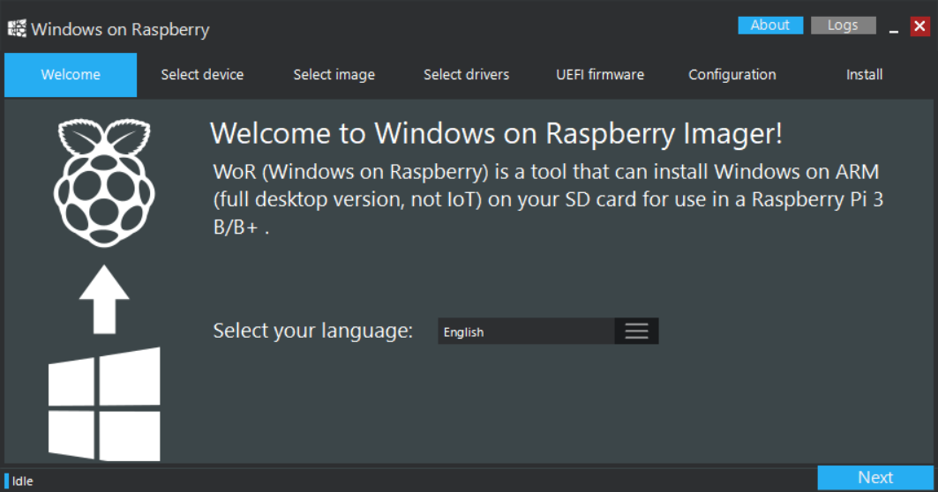Open the UEFI firmware tab

[x=600, y=75]
